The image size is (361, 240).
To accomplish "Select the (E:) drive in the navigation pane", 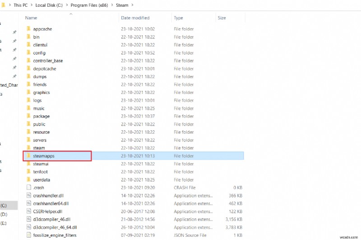I will pos(4,223).
